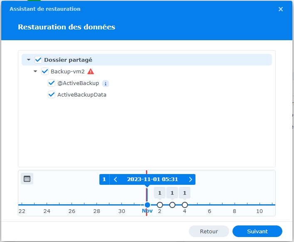Click the Suivant button
Image resolution: width=294 pixels, height=242 pixels.
pos(257,231)
